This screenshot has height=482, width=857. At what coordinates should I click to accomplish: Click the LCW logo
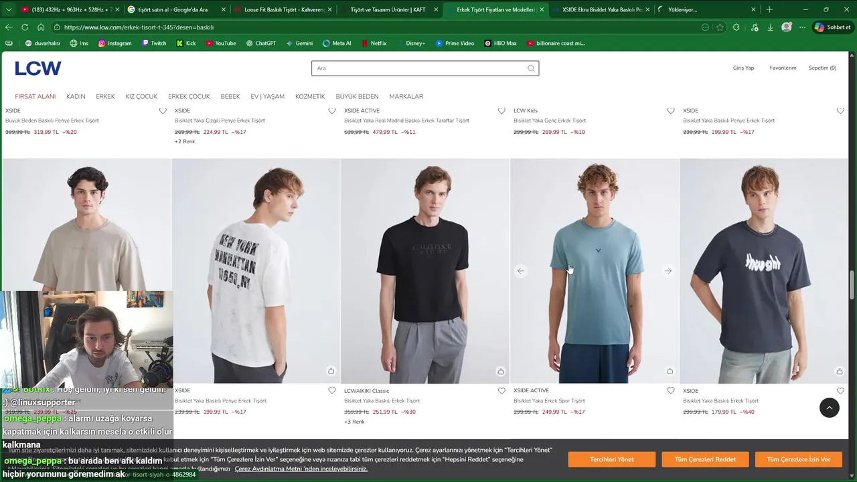click(x=38, y=68)
